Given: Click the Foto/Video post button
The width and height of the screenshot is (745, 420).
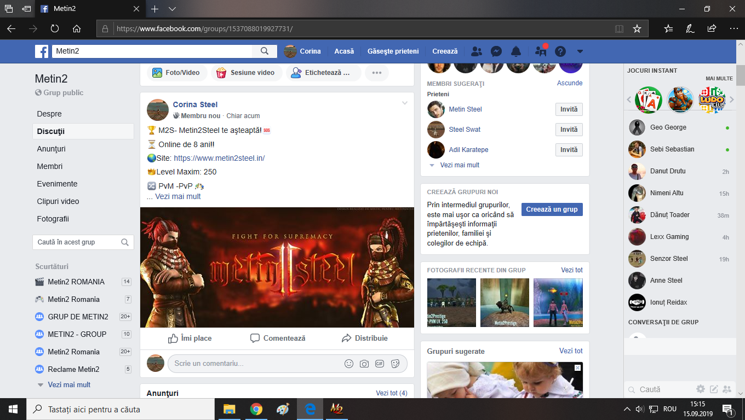Looking at the screenshot, I should [x=176, y=73].
